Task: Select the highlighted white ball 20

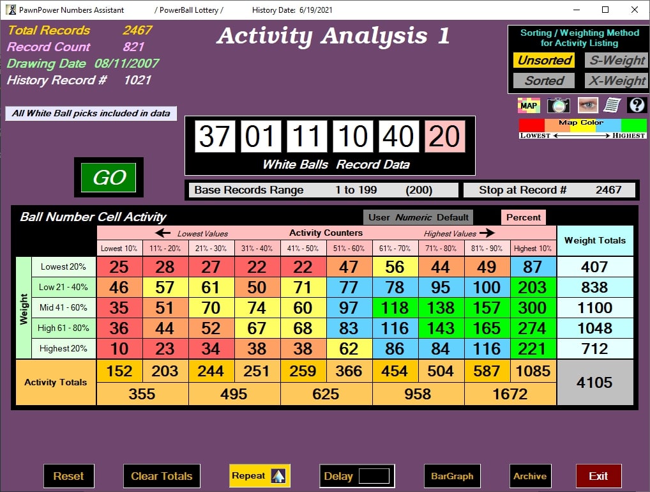Action: point(445,136)
